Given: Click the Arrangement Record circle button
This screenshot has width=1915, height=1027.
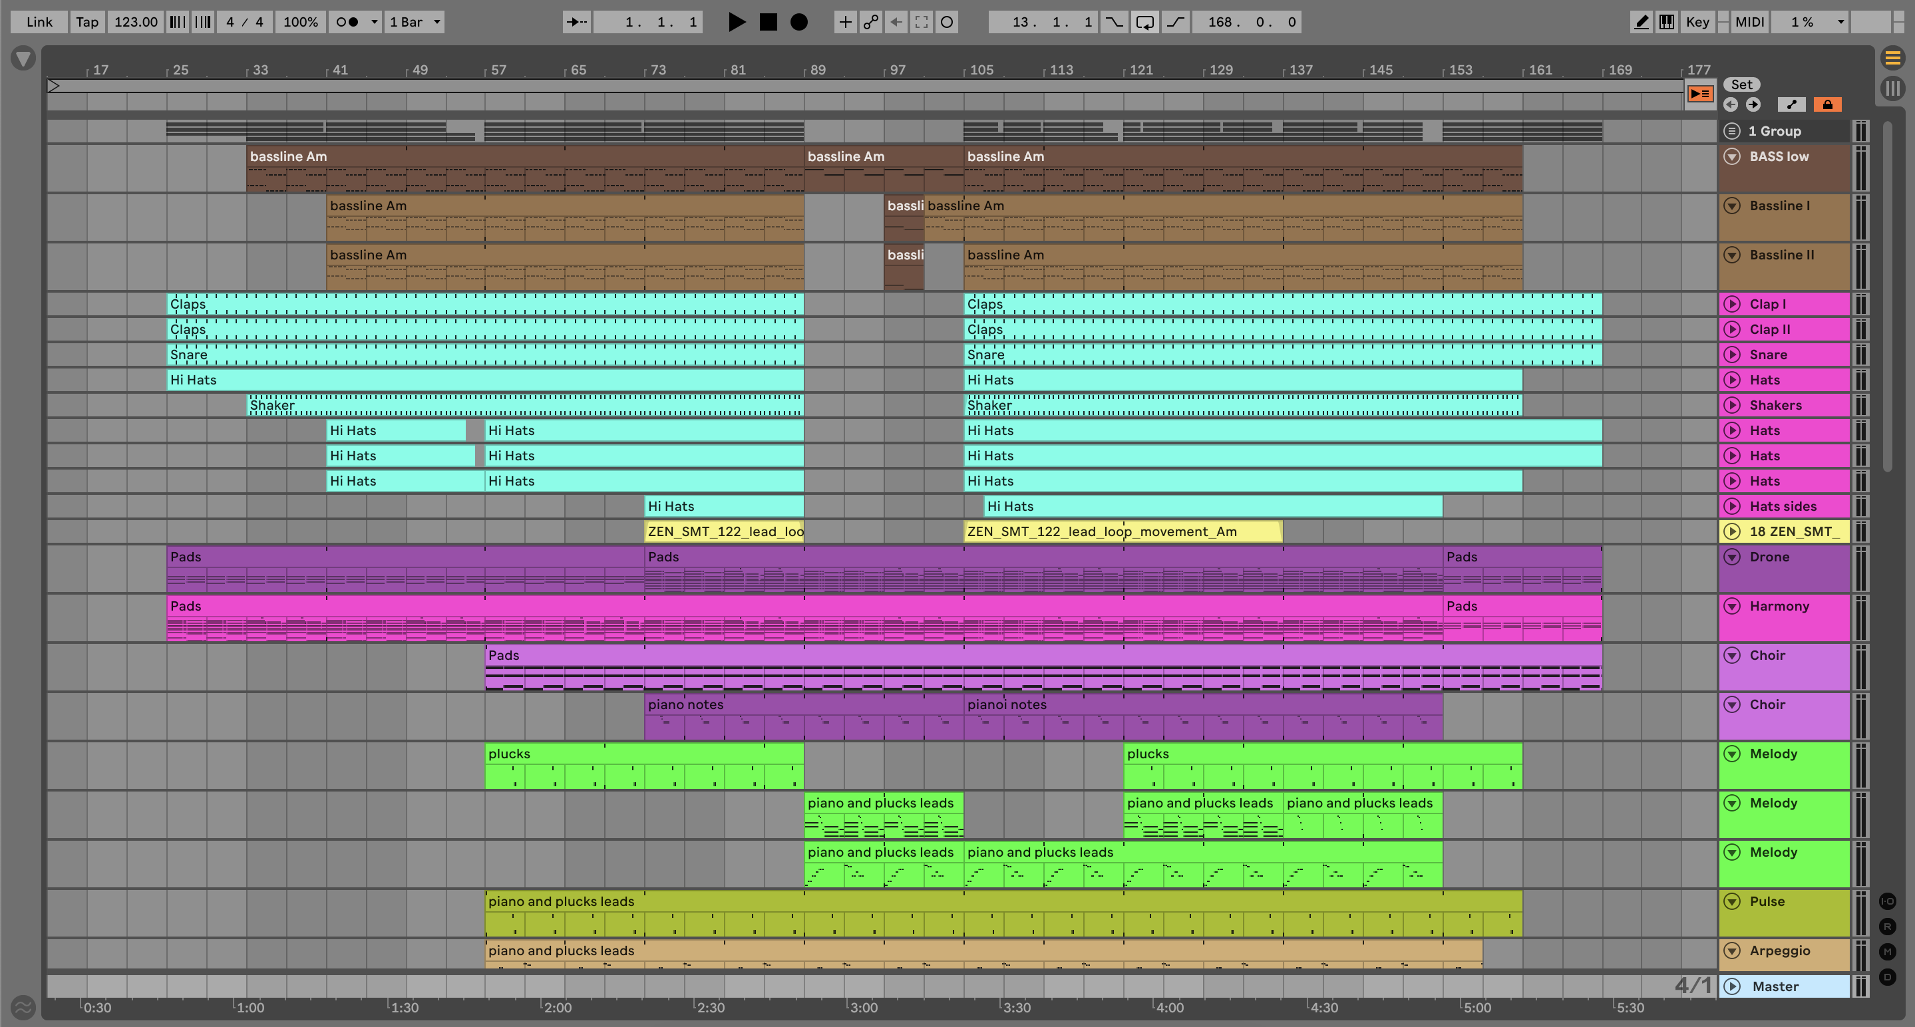Looking at the screenshot, I should [x=799, y=23].
